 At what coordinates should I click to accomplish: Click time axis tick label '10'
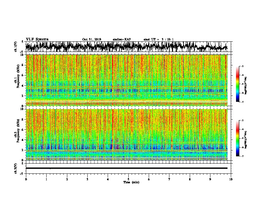pos(231,179)
